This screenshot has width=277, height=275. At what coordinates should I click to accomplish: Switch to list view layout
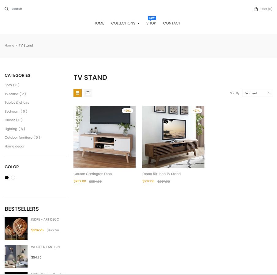pos(88,93)
